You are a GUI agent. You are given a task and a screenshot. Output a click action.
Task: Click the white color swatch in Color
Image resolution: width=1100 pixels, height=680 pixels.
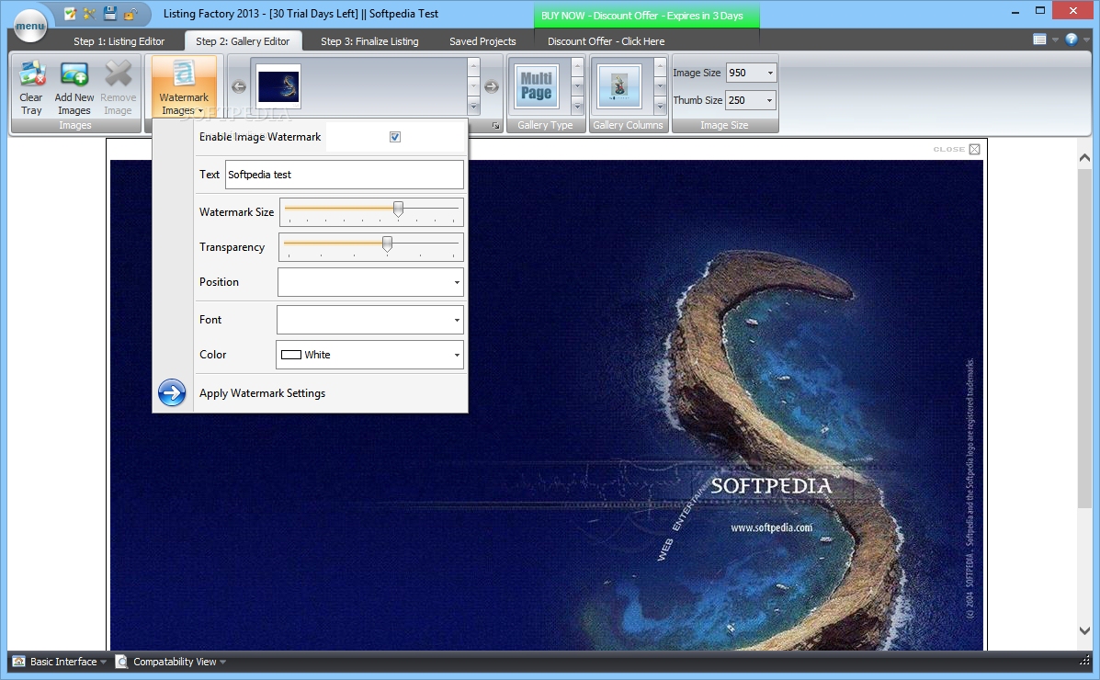(x=291, y=355)
